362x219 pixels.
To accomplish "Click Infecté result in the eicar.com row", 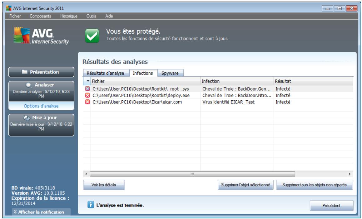I will tap(283, 102).
